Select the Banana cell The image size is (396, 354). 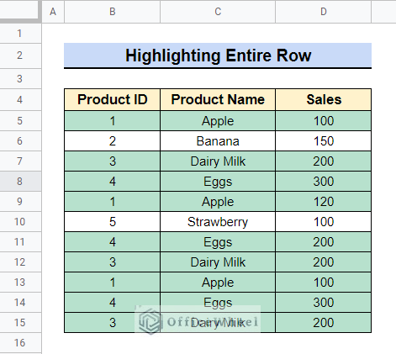pos(218,141)
